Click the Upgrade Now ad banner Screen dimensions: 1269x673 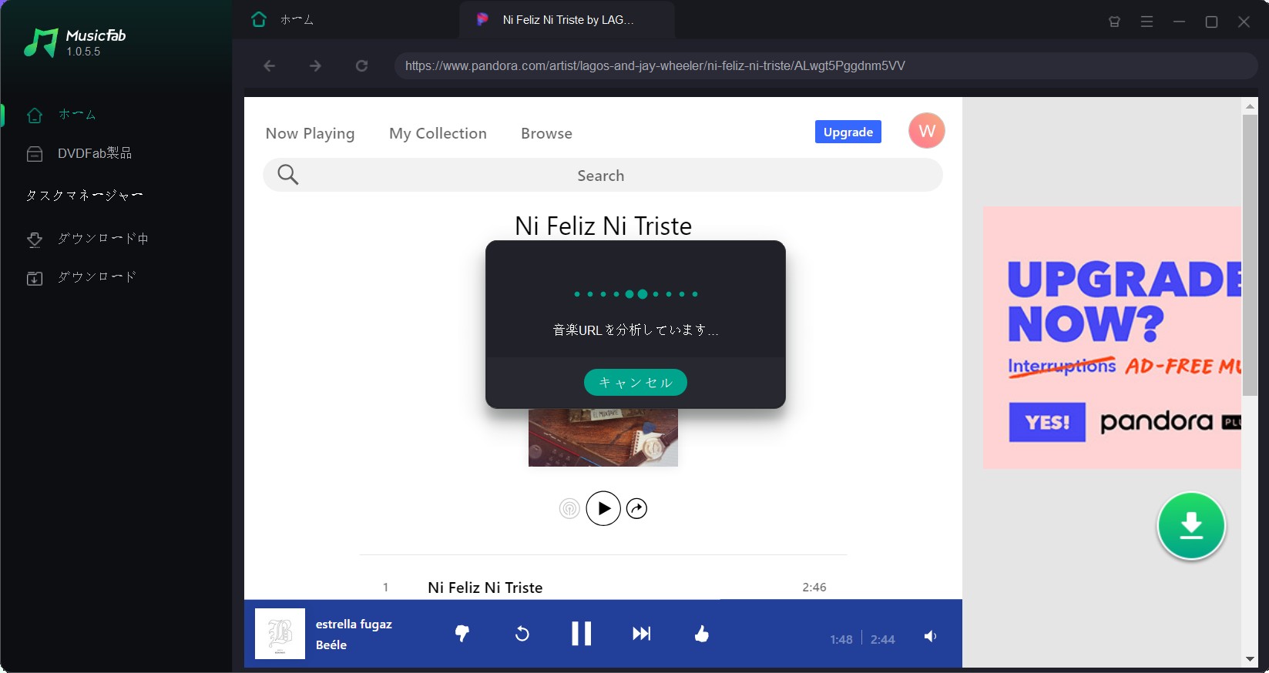[1113, 337]
